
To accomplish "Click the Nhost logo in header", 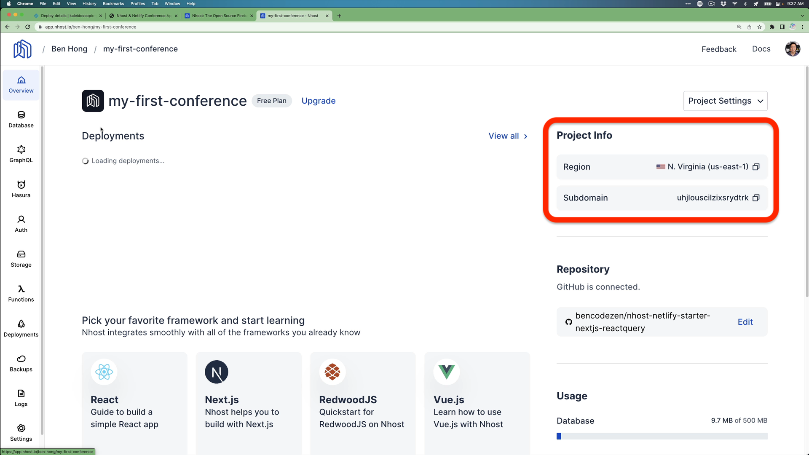I will pyautogui.click(x=22, y=49).
